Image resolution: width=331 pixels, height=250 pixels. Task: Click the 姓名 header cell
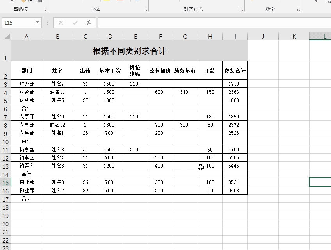coord(57,70)
